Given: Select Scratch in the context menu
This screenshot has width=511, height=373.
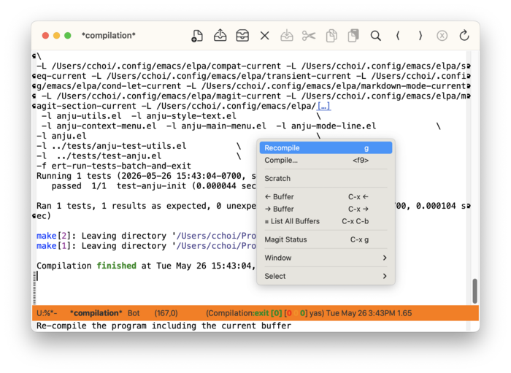Looking at the screenshot, I should 326,179.
